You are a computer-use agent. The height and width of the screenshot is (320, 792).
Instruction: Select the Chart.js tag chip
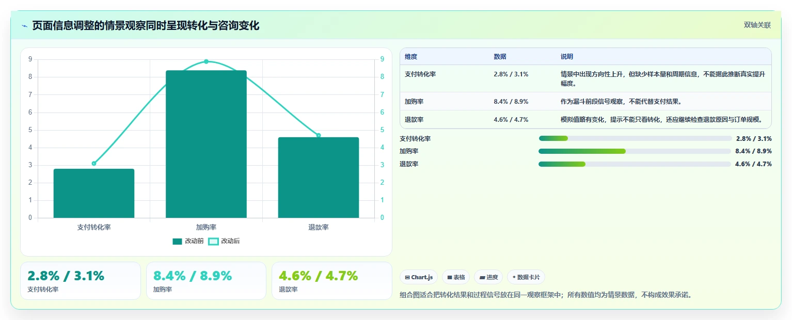[419, 277]
